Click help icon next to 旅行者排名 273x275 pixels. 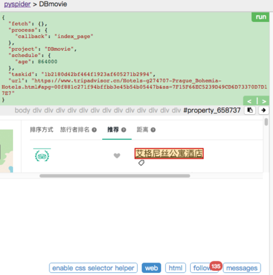pos(94,130)
